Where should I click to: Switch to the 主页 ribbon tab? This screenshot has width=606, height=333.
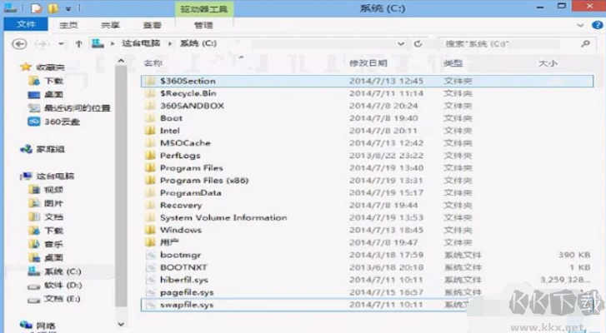point(68,25)
